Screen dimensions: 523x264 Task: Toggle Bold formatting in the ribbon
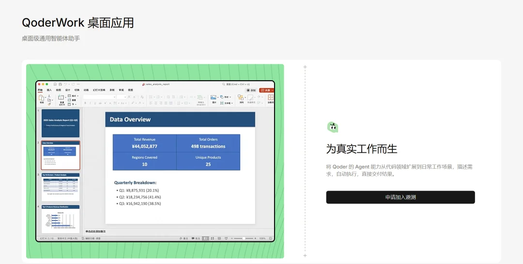tap(85, 103)
